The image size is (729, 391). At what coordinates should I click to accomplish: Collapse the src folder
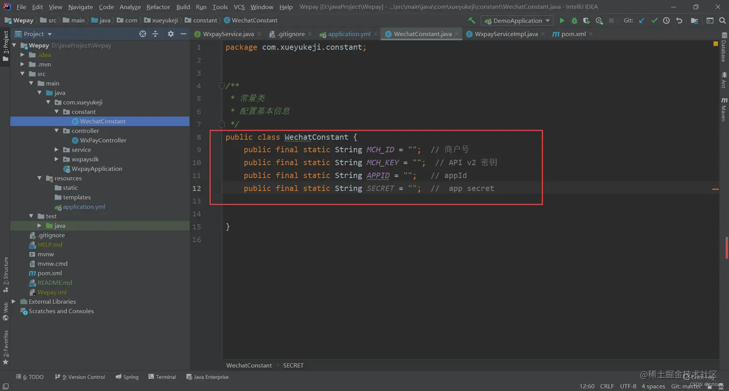click(22, 74)
